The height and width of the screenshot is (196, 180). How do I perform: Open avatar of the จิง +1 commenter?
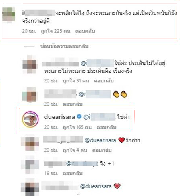coord(30,166)
